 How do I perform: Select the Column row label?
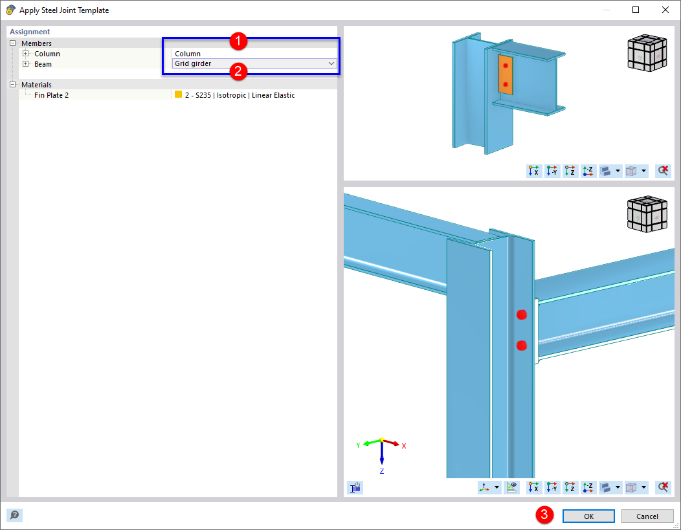47,54
